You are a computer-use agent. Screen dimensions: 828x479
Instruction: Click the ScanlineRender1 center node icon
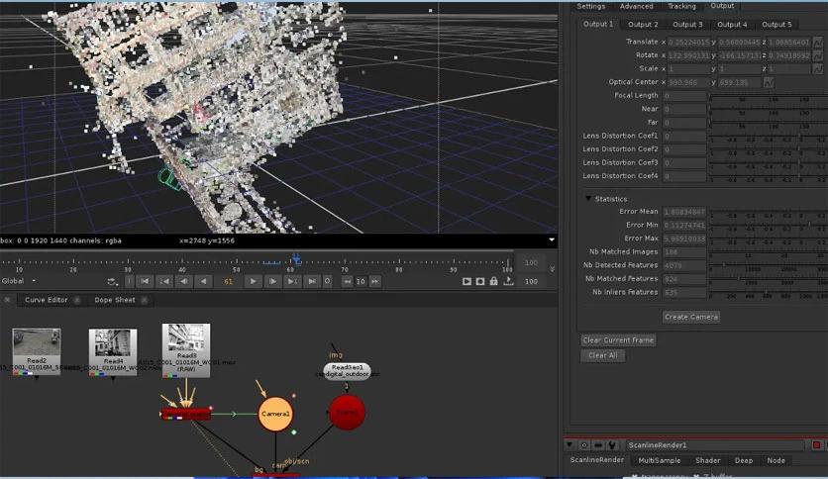584,445
